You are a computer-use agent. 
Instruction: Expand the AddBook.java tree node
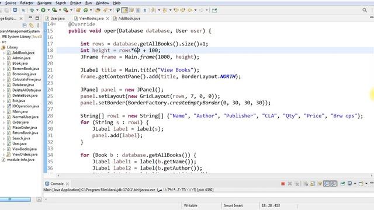(4, 53)
